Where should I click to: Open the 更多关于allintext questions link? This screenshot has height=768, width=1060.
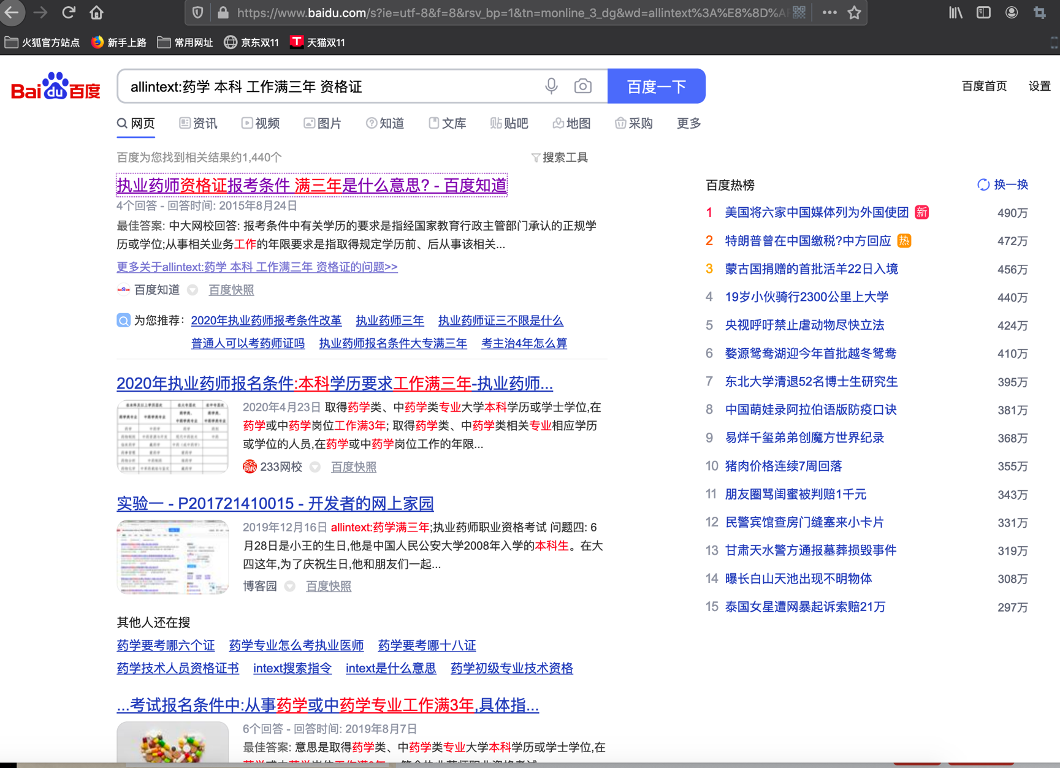tap(257, 267)
